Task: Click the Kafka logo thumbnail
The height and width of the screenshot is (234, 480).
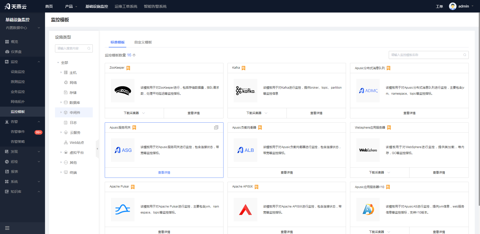Action: 245,91
